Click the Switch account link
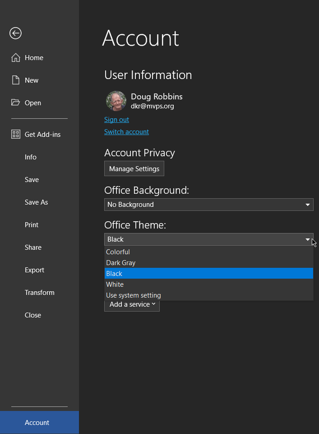 126,132
